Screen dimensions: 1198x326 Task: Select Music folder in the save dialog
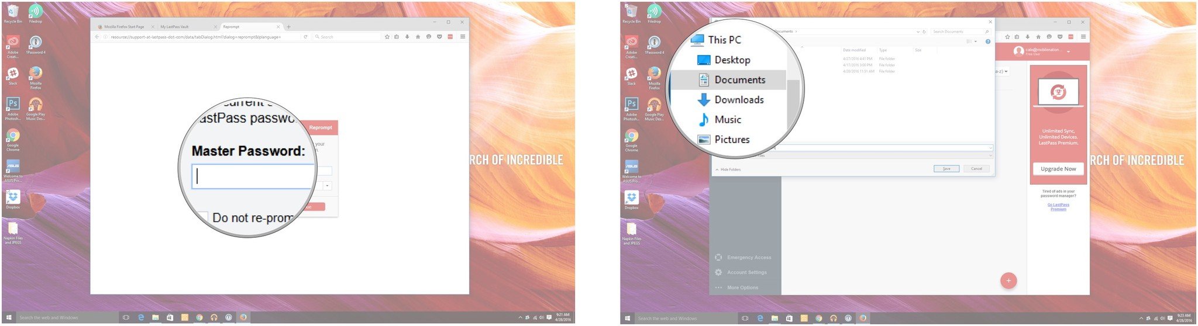coord(720,120)
